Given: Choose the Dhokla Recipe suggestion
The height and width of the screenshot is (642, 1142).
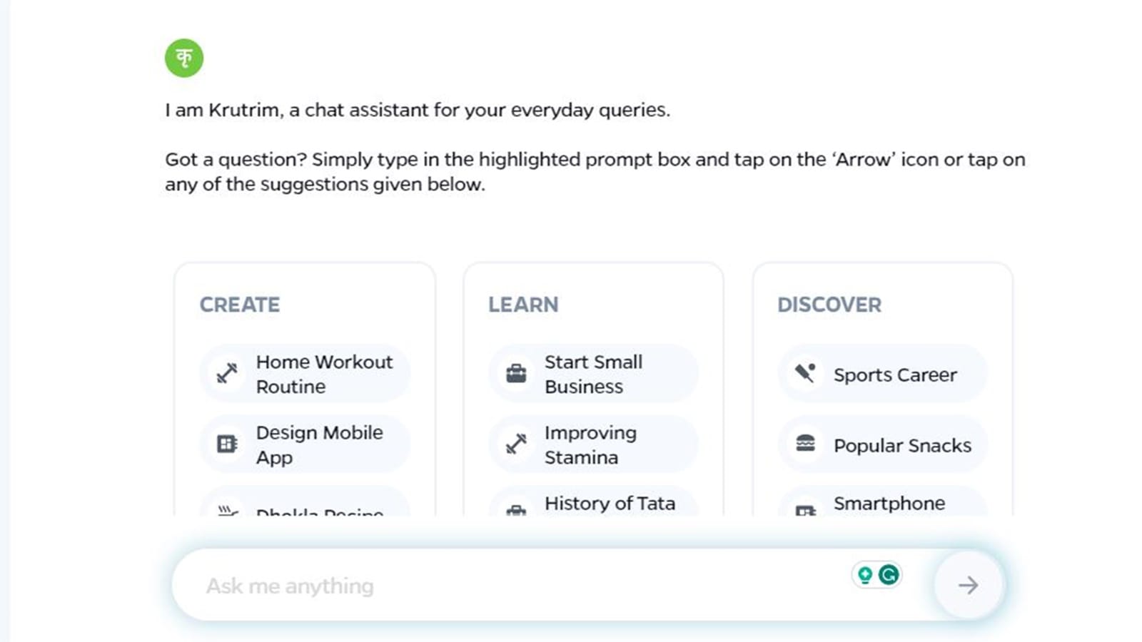Looking at the screenshot, I should 319,510.
